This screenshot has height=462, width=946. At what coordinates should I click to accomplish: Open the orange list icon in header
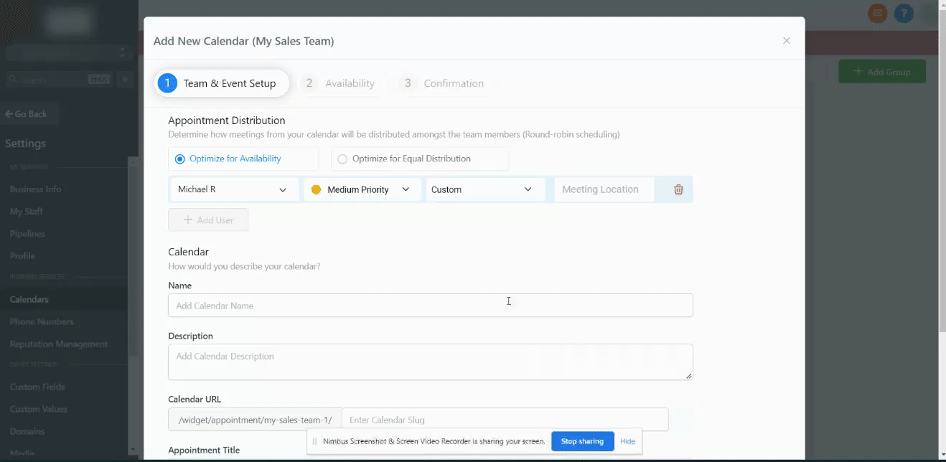coord(877,13)
